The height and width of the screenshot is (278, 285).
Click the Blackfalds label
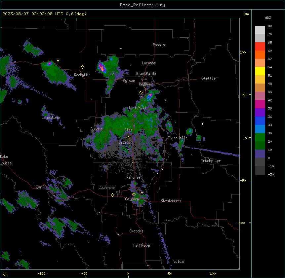(146, 74)
